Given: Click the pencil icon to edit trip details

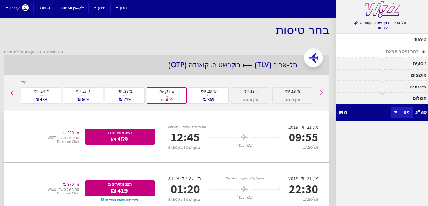Looking at the screenshot, I should coord(356,22).
